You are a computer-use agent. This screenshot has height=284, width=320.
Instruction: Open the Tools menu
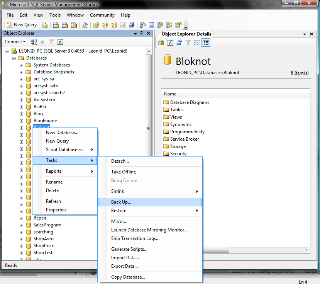[55, 15]
